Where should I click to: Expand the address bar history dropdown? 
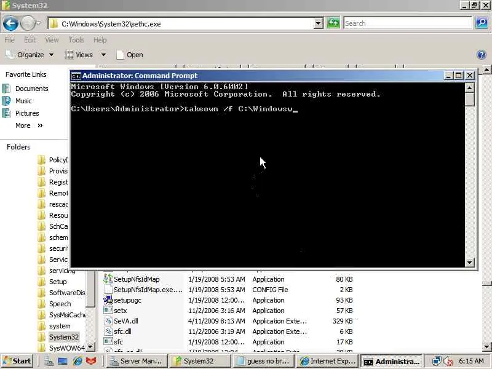click(x=318, y=23)
